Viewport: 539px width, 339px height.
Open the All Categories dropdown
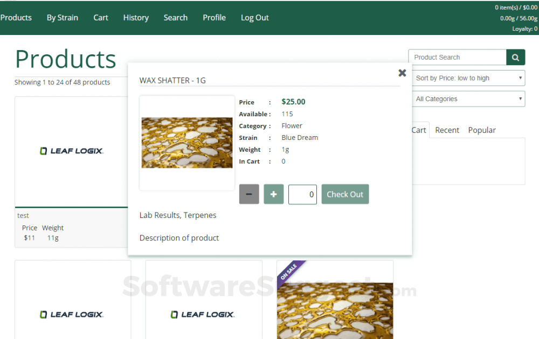click(468, 98)
